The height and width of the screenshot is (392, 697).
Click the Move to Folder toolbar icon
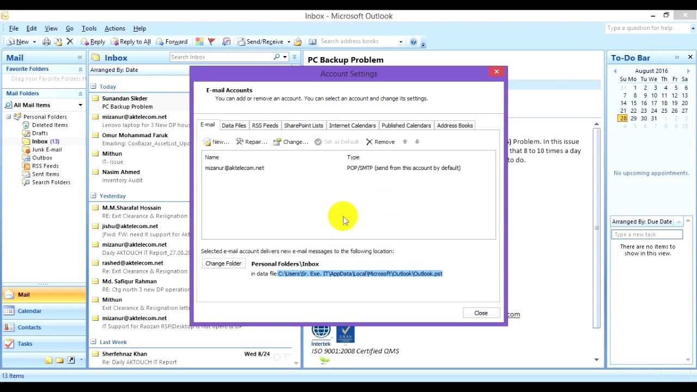point(58,42)
